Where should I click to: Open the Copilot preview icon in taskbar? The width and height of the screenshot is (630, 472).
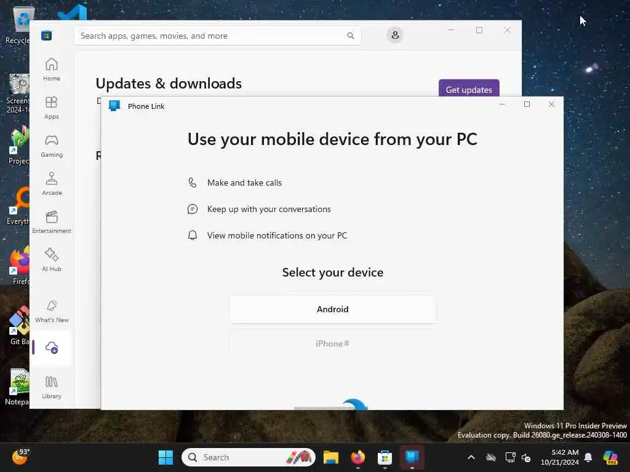coord(610,457)
